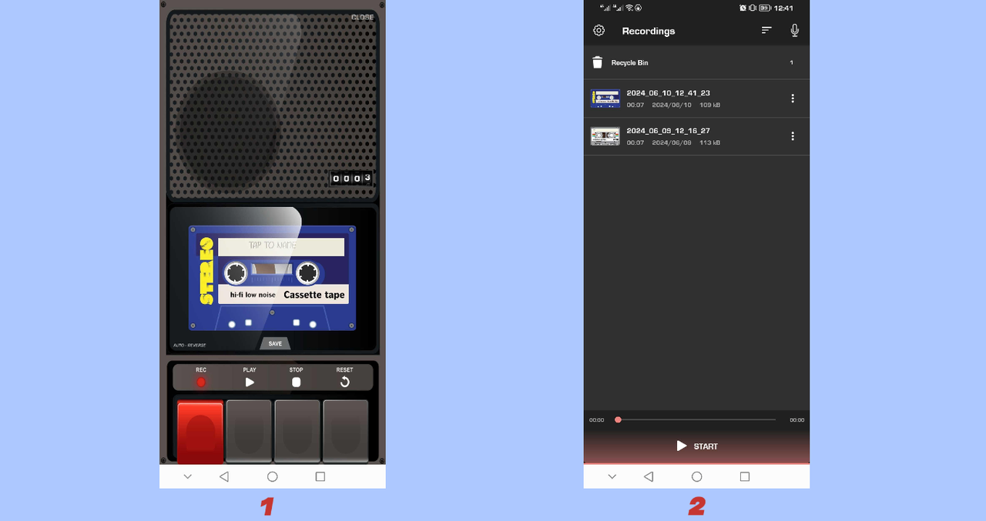Tap the Wi-Fi icon in status bar
986x521 pixels.
click(629, 8)
